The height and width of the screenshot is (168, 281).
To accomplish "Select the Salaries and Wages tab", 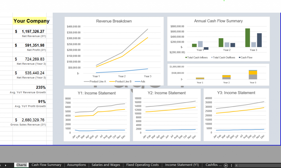I will pyautogui.click(x=106, y=165).
